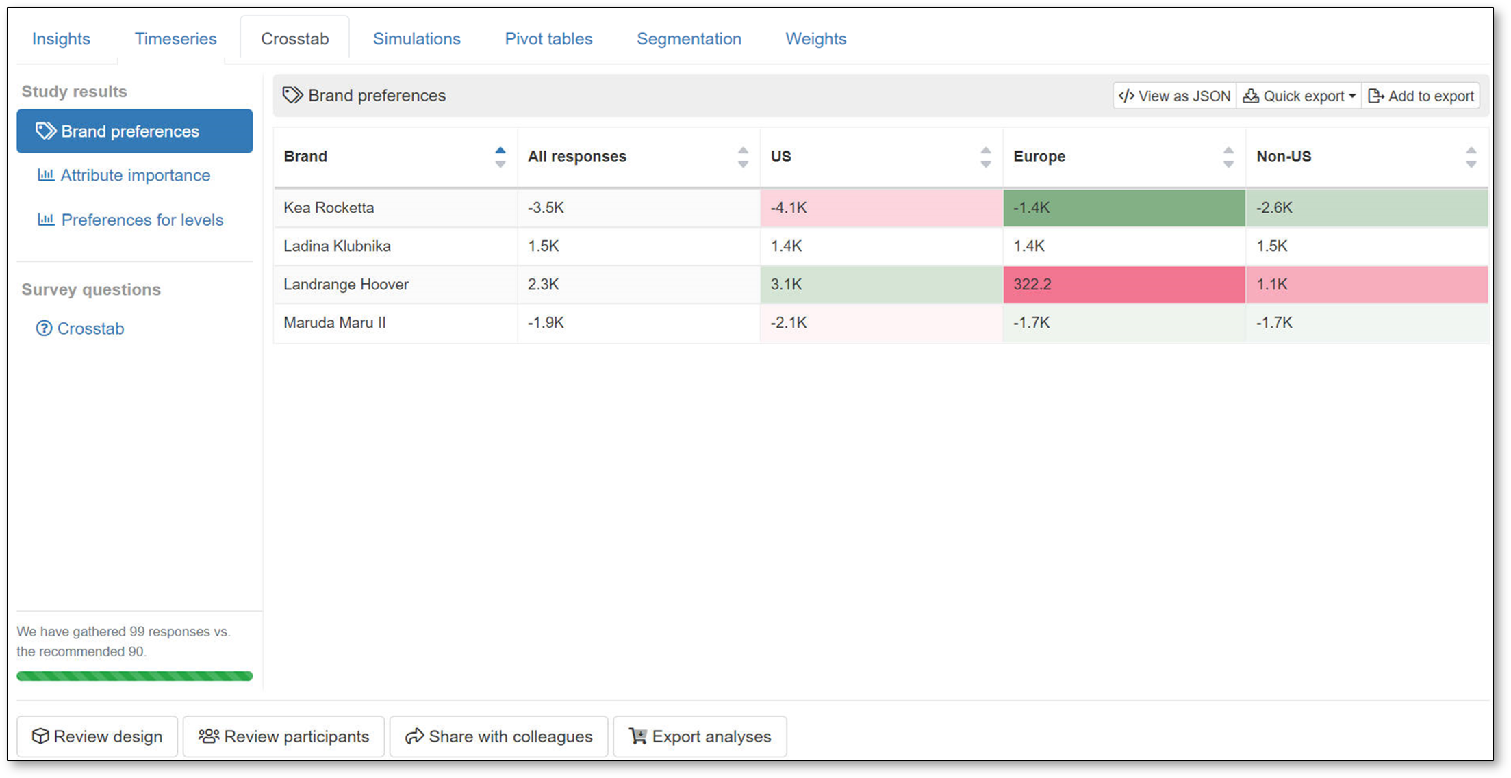The height and width of the screenshot is (778, 1511).
Task: Switch to the Simulations tab
Action: 416,39
